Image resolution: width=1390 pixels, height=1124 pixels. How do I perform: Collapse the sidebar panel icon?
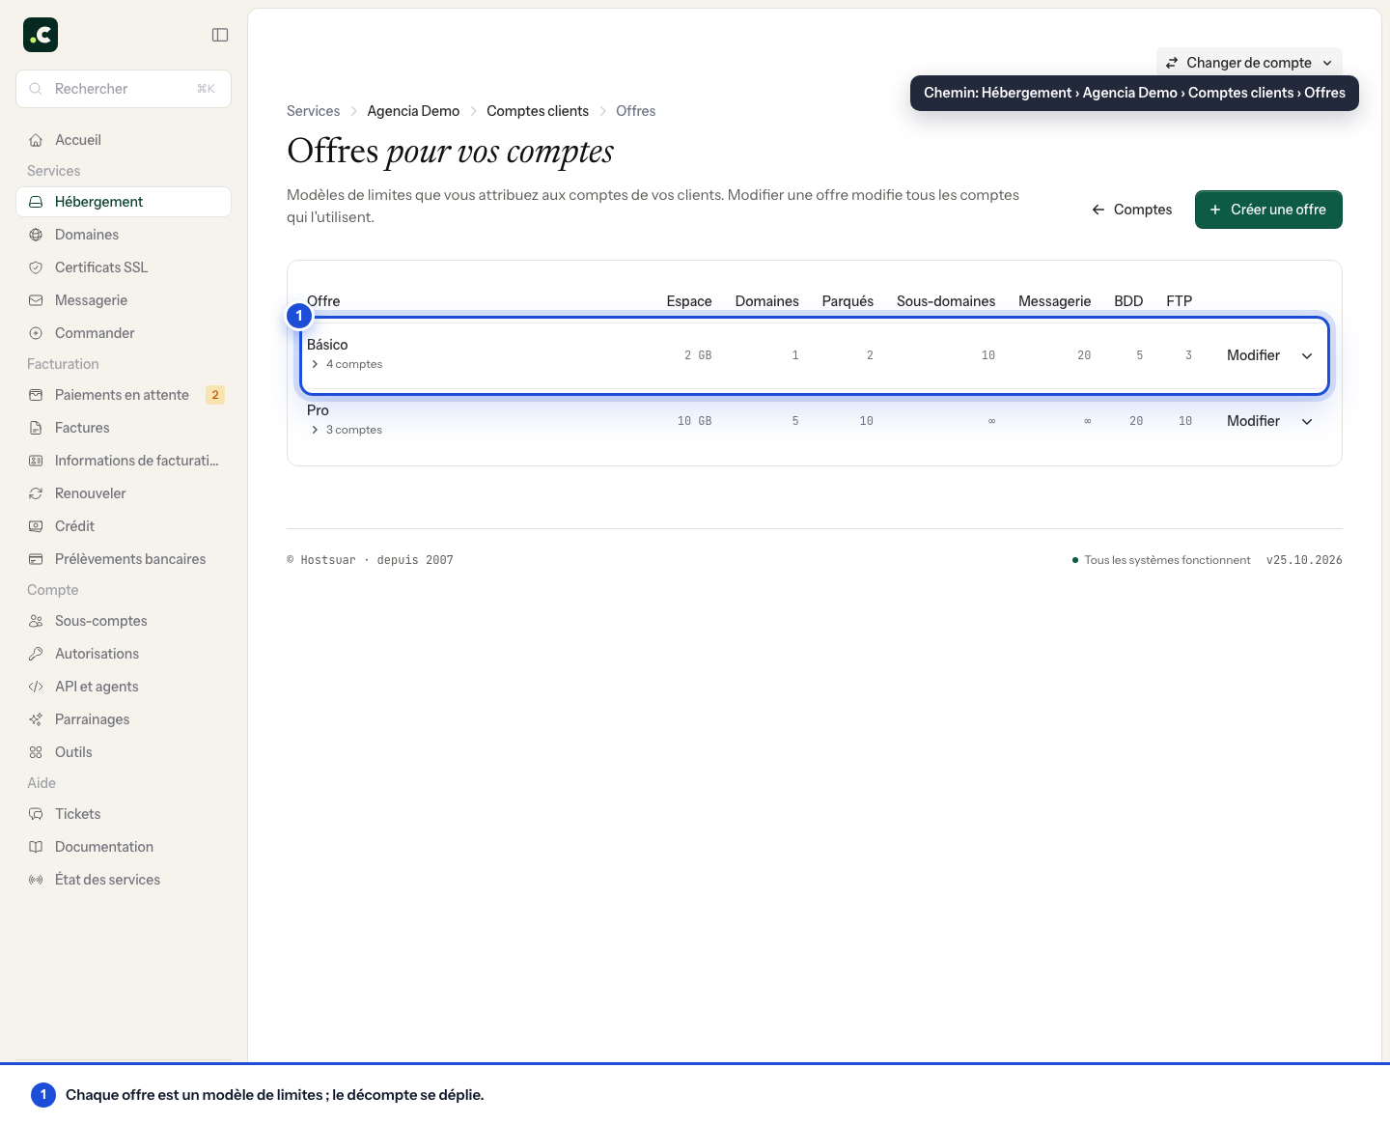click(220, 35)
